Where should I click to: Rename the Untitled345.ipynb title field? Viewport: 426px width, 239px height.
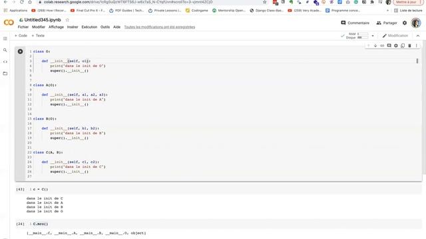[43, 20]
